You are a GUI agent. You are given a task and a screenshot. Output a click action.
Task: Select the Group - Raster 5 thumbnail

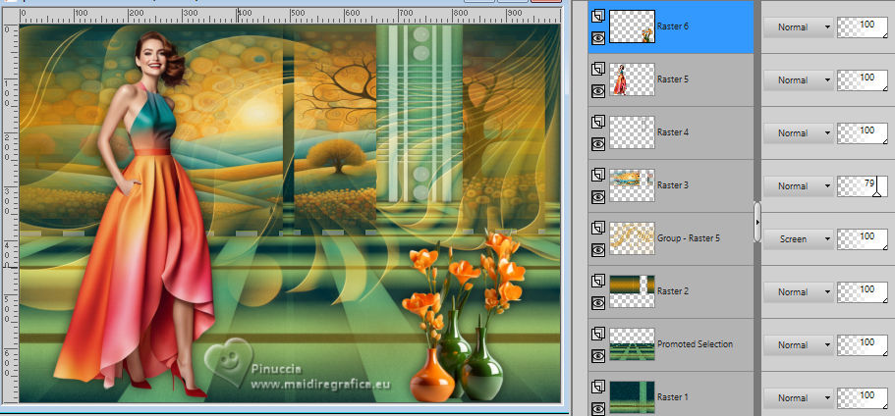point(632,238)
